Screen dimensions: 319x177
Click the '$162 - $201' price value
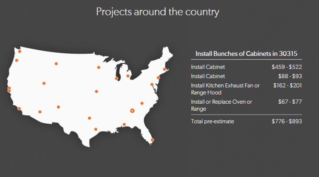click(287, 85)
